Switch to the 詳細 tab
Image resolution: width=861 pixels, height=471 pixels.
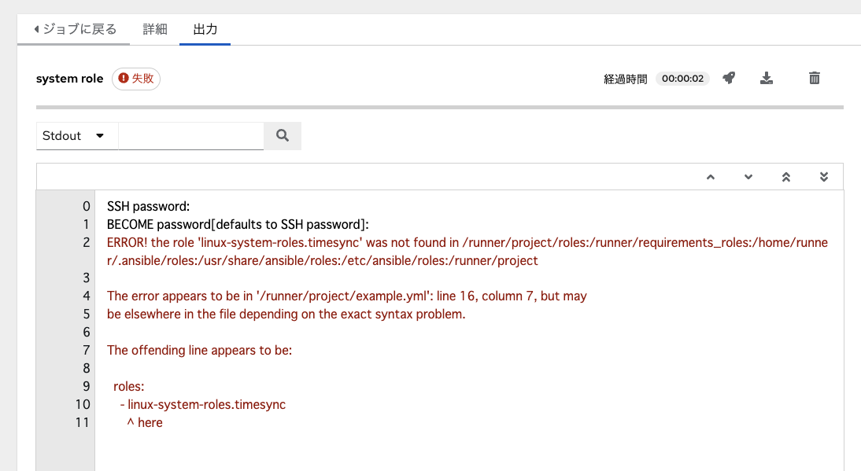pyautogui.click(x=155, y=29)
